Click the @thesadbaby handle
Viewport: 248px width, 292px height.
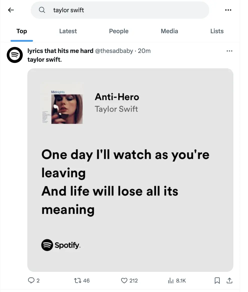(x=114, y=51)
